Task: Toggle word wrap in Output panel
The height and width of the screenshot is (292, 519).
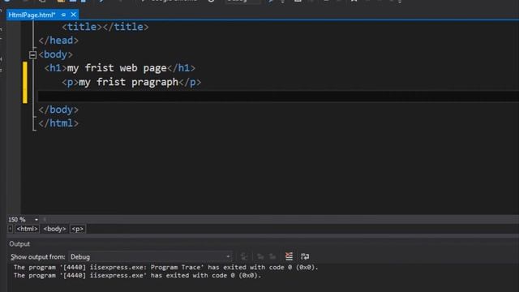Action: [x=305, y=256]
